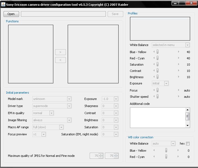
Task: Click Additional code scrollbar down arrow
Action: 187,126
